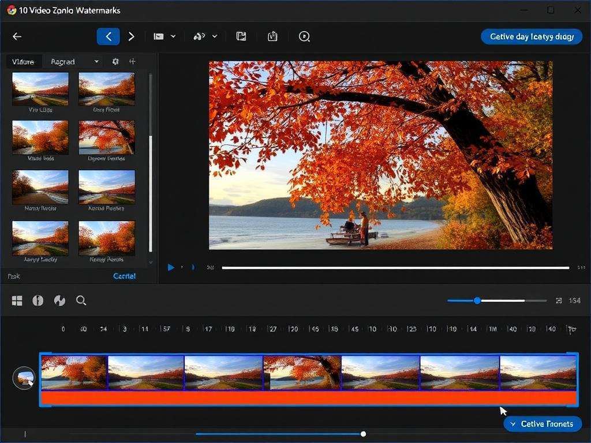Click the highlighted blue previous chevron button

point(108,36)
